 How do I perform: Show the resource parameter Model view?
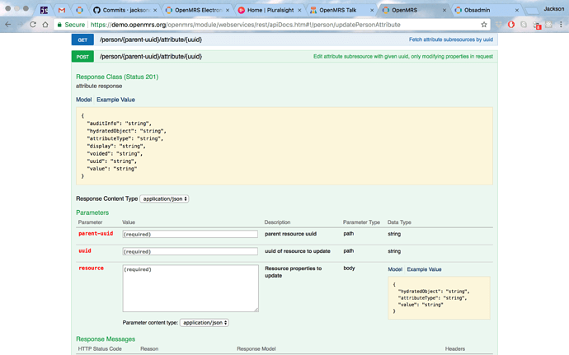395,269
